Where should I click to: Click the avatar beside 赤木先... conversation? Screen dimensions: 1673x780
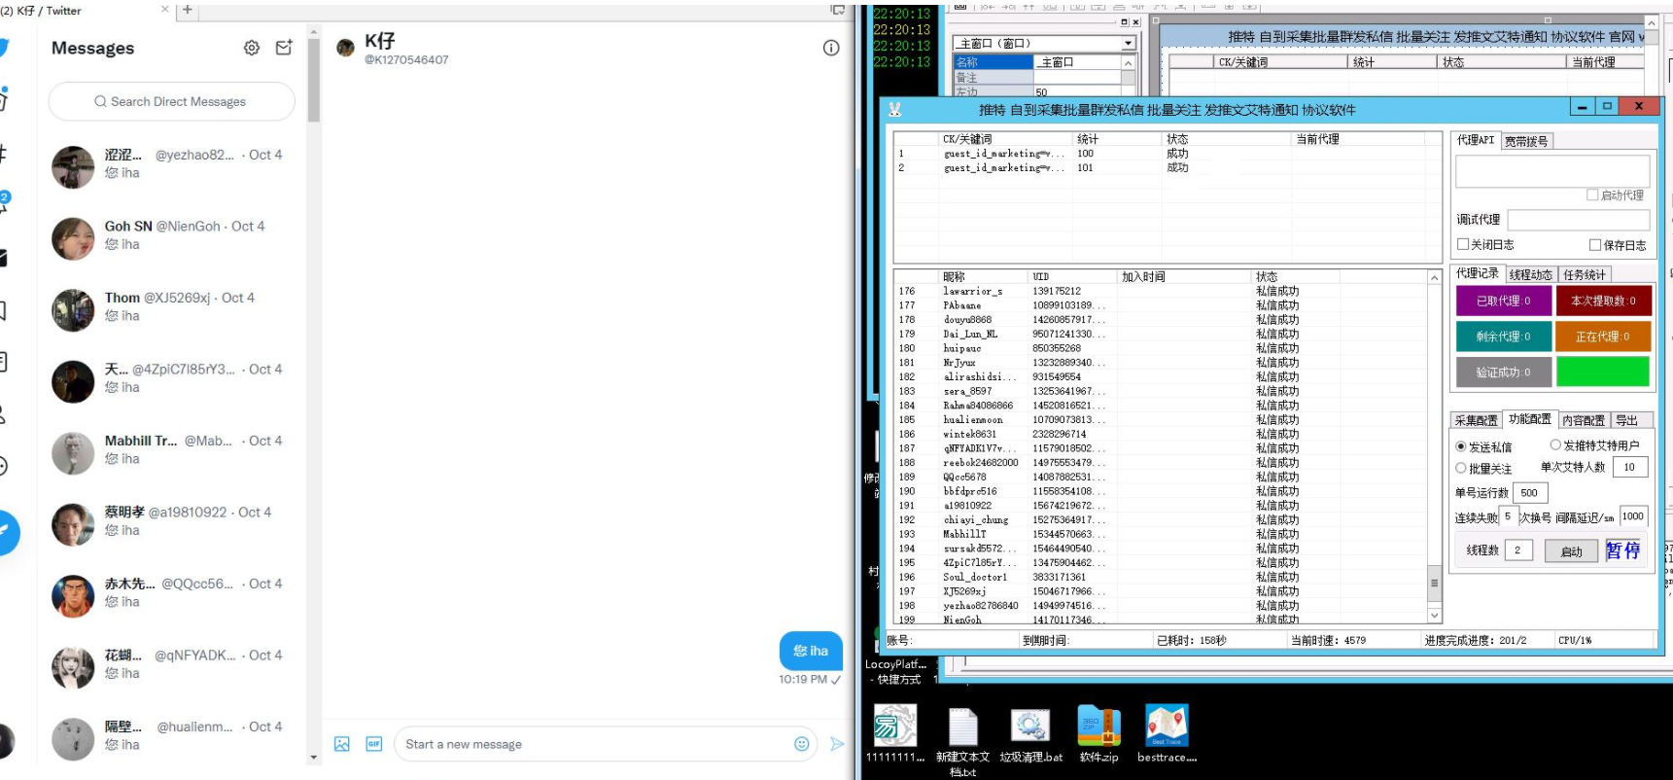73,596
